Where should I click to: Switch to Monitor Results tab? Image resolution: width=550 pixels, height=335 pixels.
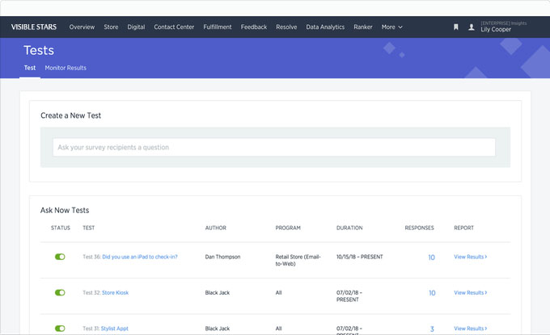click(x=66, y=68)
